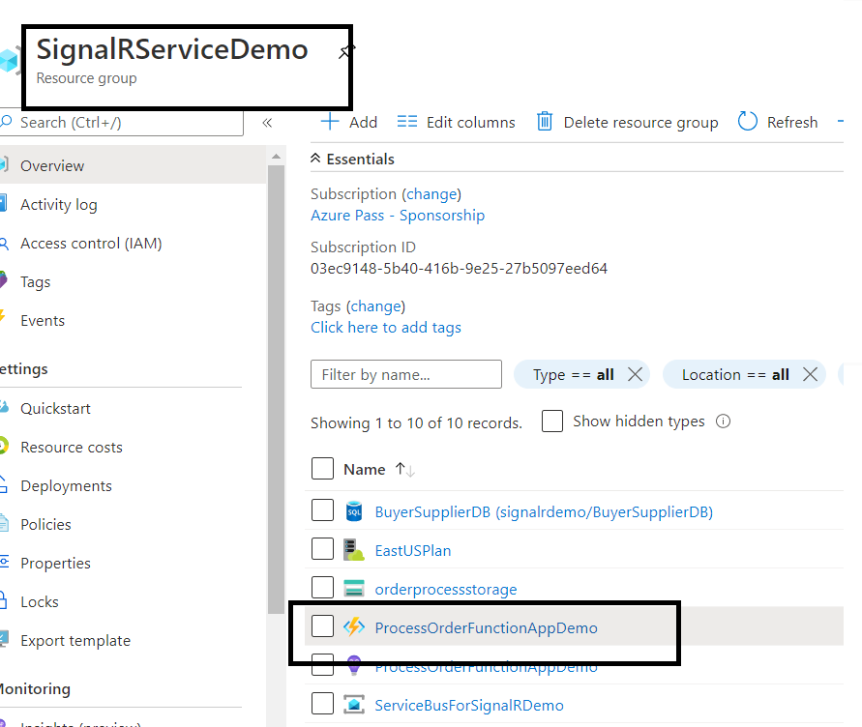Image resolution: width=862 pixels, height=727 pixels.
Task: Click the Show hidden types info icon
Action: [723, 422]
